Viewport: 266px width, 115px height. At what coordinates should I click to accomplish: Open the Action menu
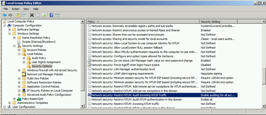tap(16, 9)
